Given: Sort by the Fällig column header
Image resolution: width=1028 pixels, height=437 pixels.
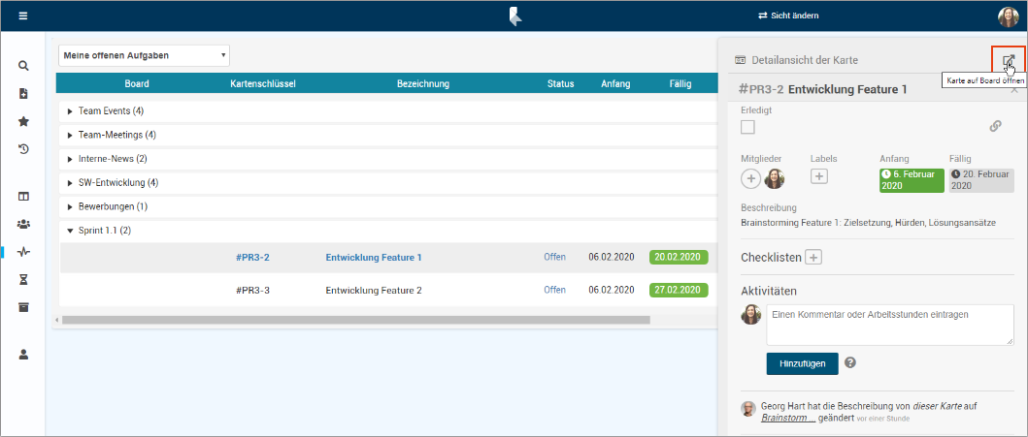Looking at the screenshot, I should pyautogui.click(x=680, y=84).
